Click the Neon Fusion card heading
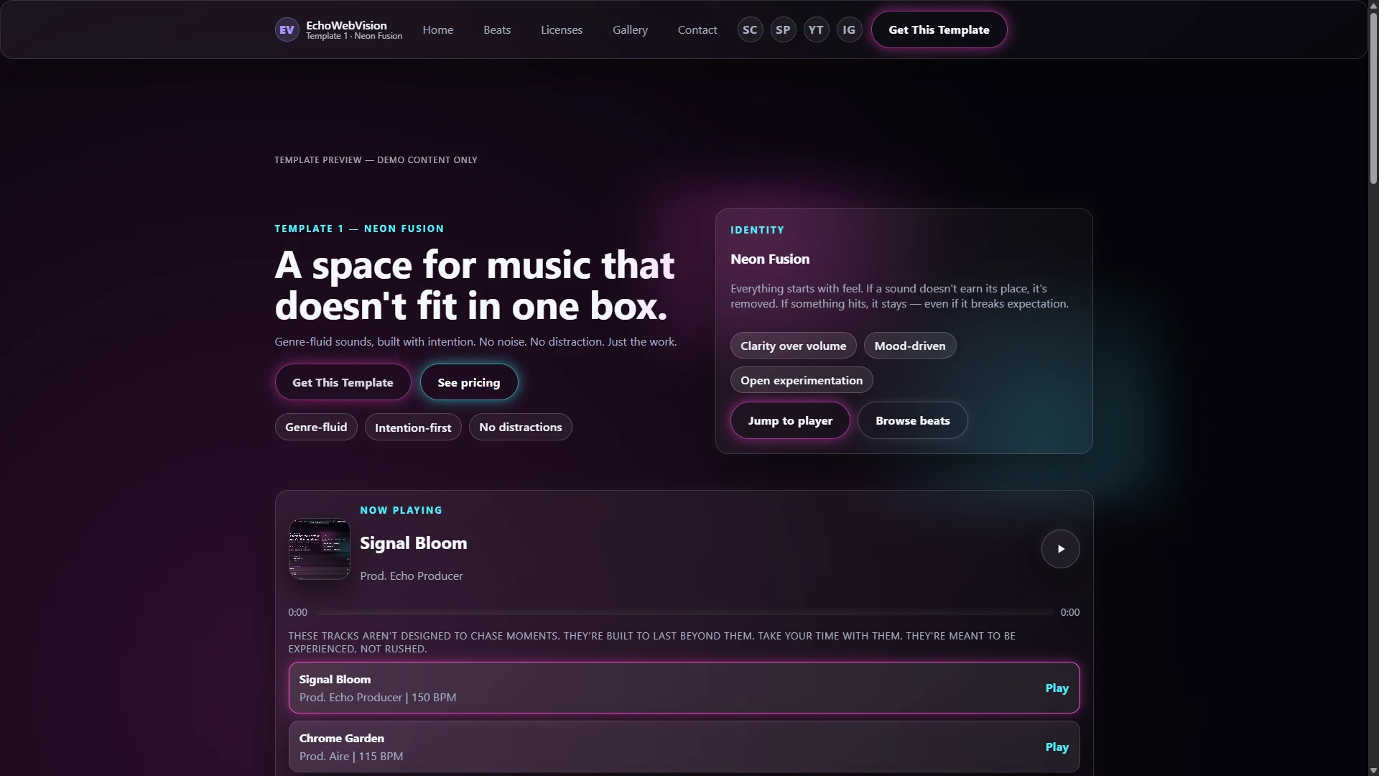 point(770,259)
